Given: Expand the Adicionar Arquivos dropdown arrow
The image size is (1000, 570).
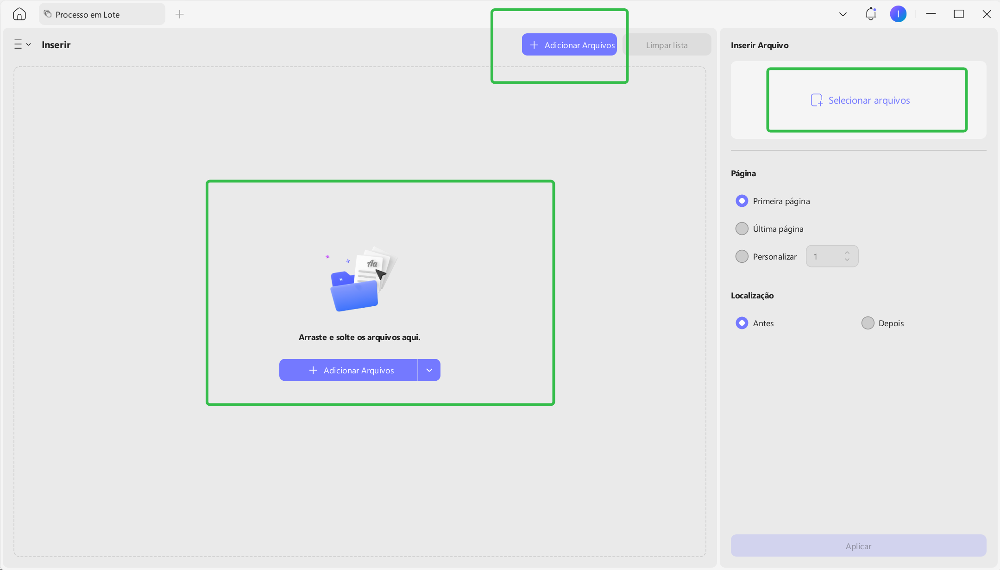Looking at the screenshot, I should (429, 370).
